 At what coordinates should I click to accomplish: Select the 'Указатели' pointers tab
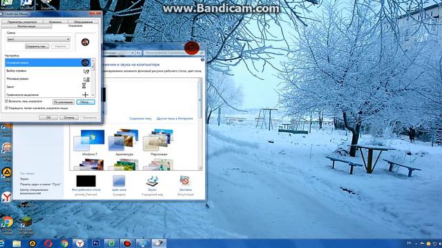[75, 26]
